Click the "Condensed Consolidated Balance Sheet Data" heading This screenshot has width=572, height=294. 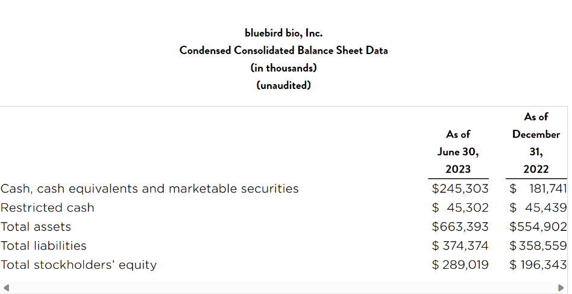(x=283, y=51)
